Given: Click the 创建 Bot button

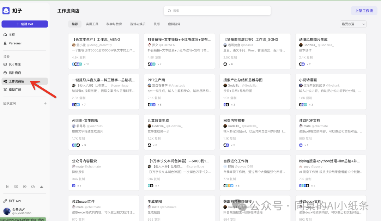Looking at the screenshot, I should point(25,23).
